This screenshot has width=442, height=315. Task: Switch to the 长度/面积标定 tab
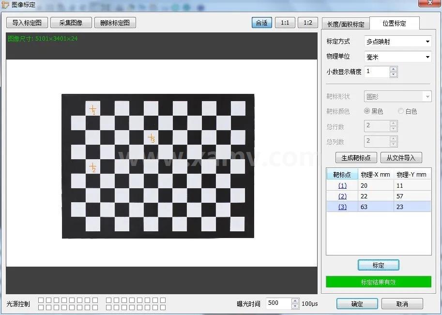pos(346,24)
